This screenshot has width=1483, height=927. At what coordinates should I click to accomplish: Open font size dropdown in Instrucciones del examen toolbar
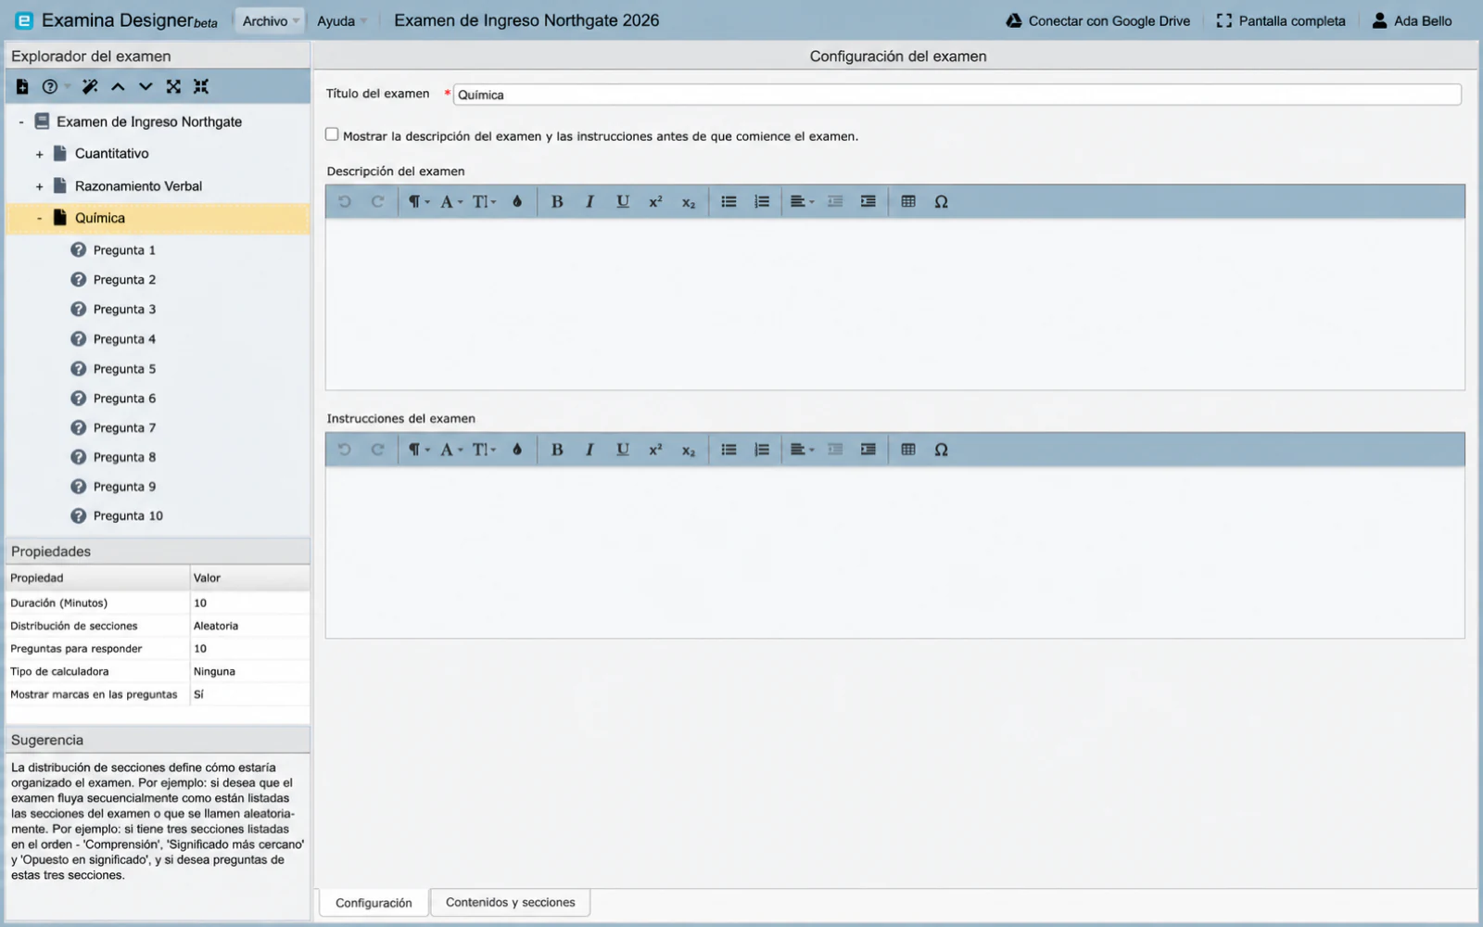(484, 450)
